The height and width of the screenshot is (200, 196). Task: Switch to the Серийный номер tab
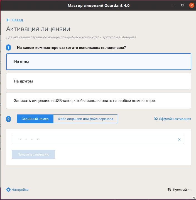pyautogui.click(x=35, y=119)
